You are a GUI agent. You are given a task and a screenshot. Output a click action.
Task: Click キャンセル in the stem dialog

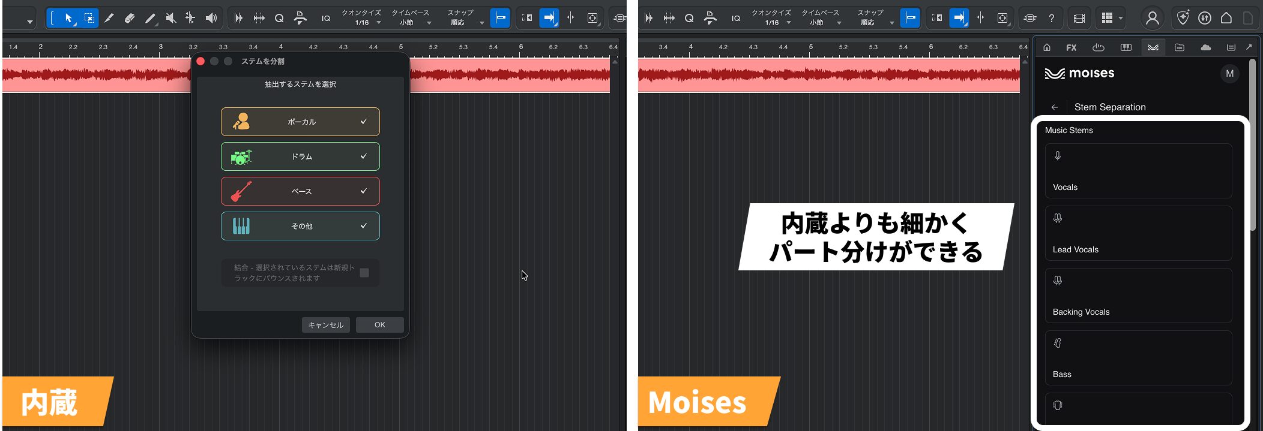(x=325, y=325)
